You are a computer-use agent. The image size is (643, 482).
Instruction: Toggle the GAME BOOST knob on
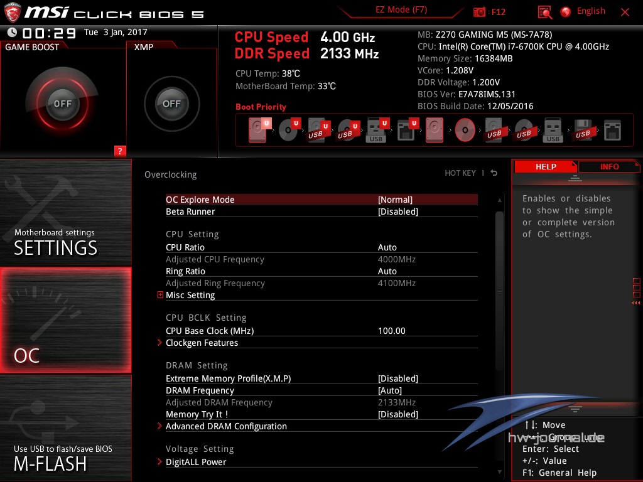tap(62, 104)
